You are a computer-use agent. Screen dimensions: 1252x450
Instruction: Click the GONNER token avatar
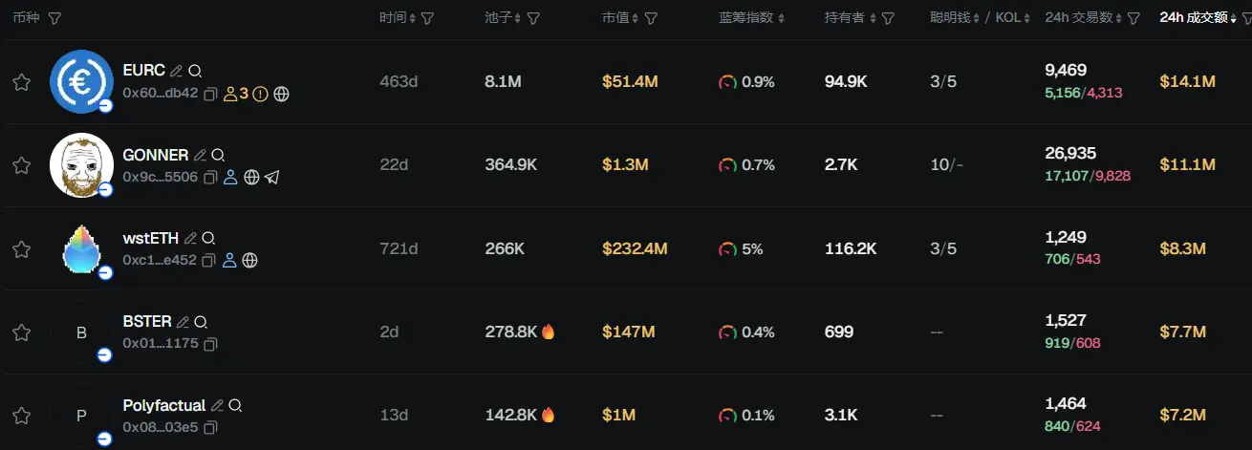click(81, 165)
